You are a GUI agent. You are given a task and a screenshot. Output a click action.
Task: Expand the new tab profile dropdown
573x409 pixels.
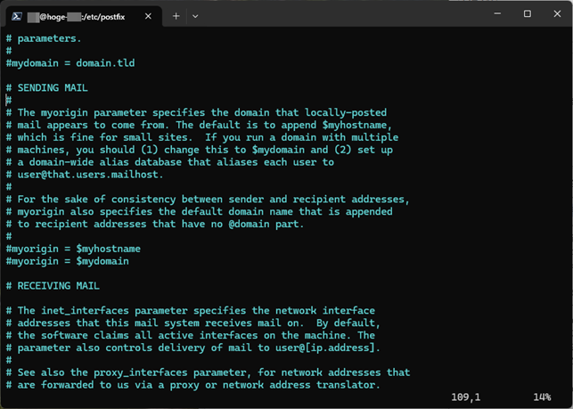[x=195, y=16]
